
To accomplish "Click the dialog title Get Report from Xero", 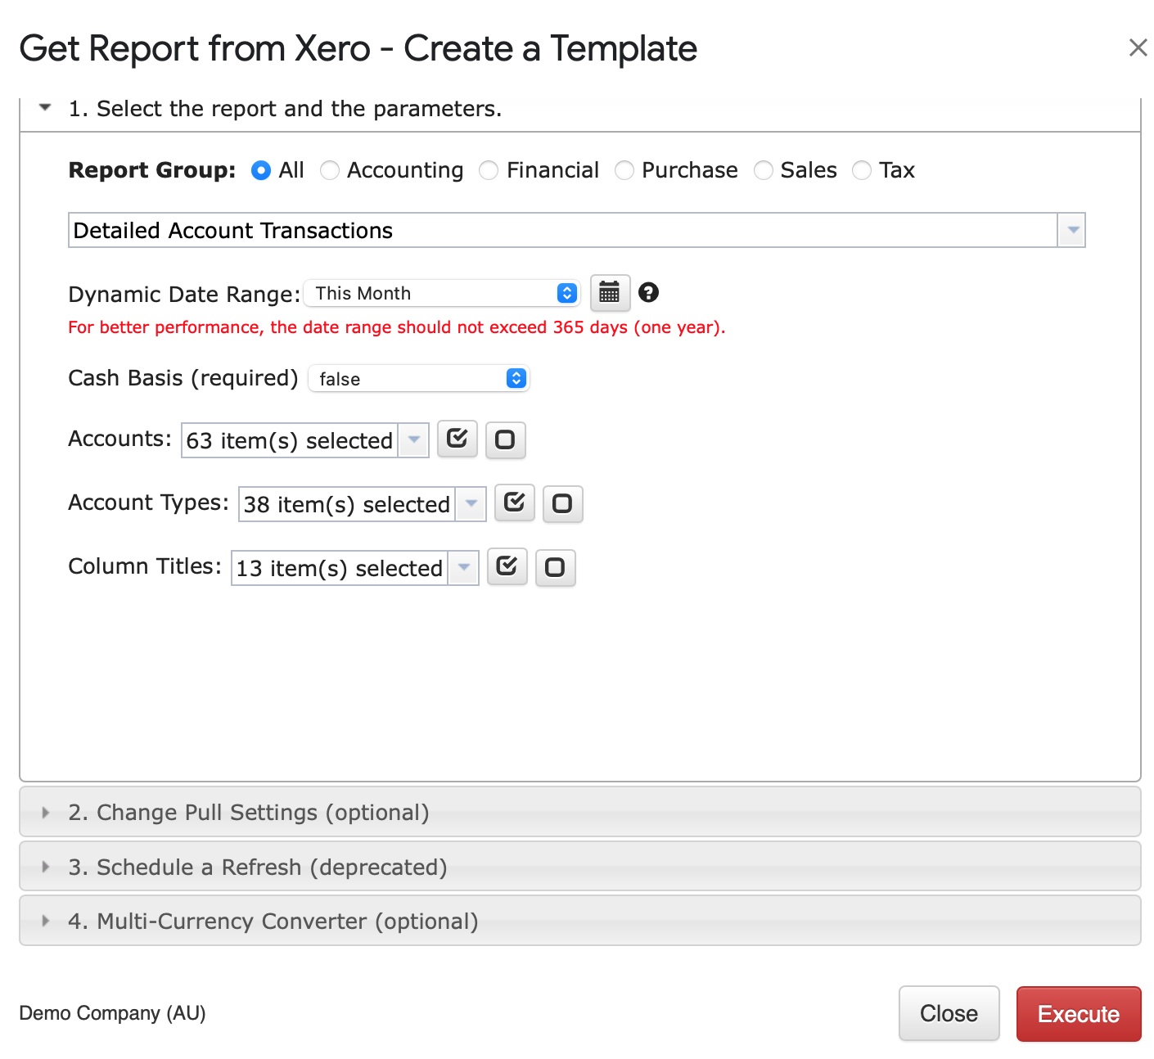I will pyautogui.click(x=358, y=48).
